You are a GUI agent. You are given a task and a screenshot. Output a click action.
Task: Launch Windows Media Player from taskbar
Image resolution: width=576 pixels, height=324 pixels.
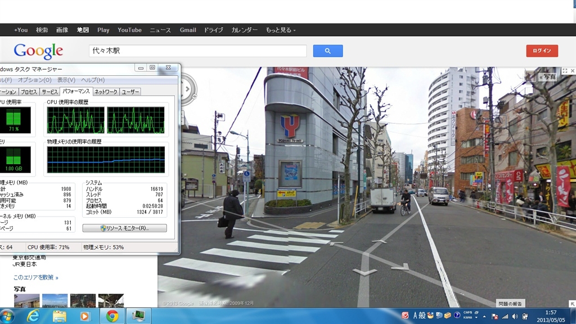coord(85,316)
